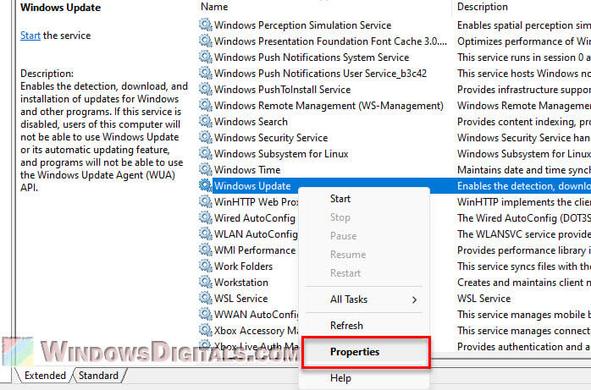Click gear icon for WMI Performance service
Viewport: 591px width, 390px height.
206,250
